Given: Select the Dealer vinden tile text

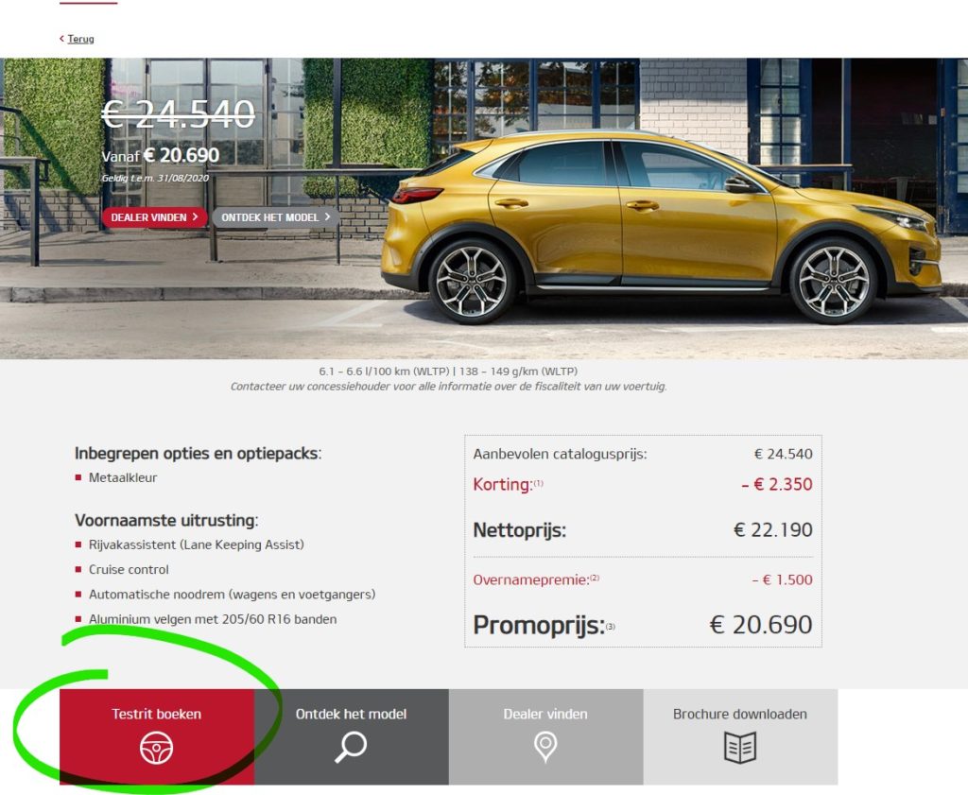Looking at the screenshot, I should (x=545, y=714).
